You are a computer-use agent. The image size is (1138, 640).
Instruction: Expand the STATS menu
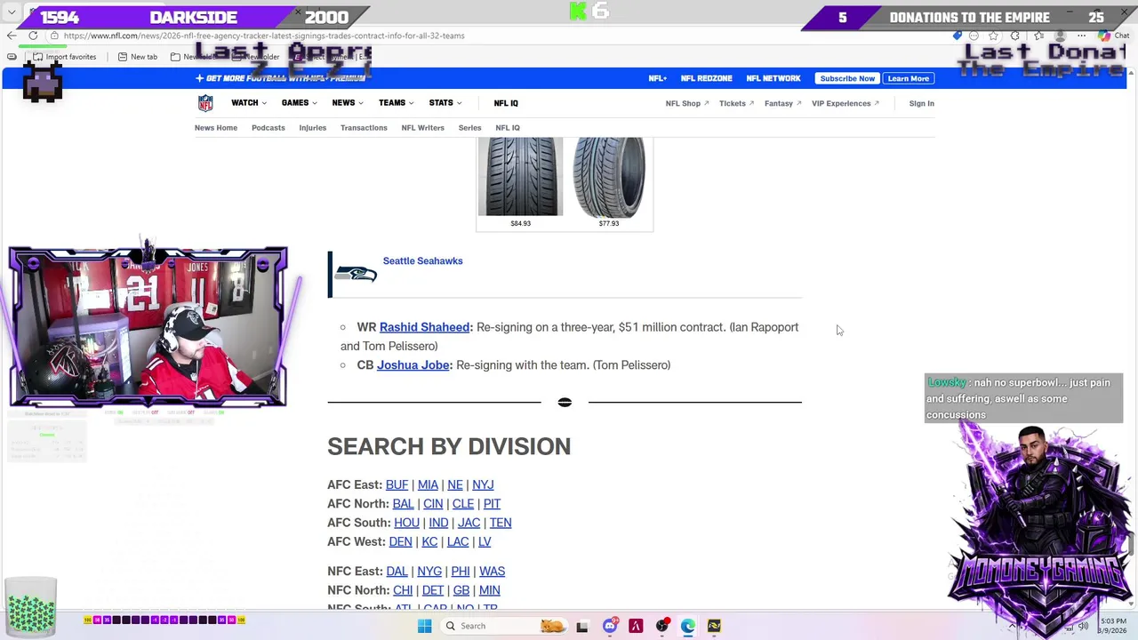pos(445,103)
